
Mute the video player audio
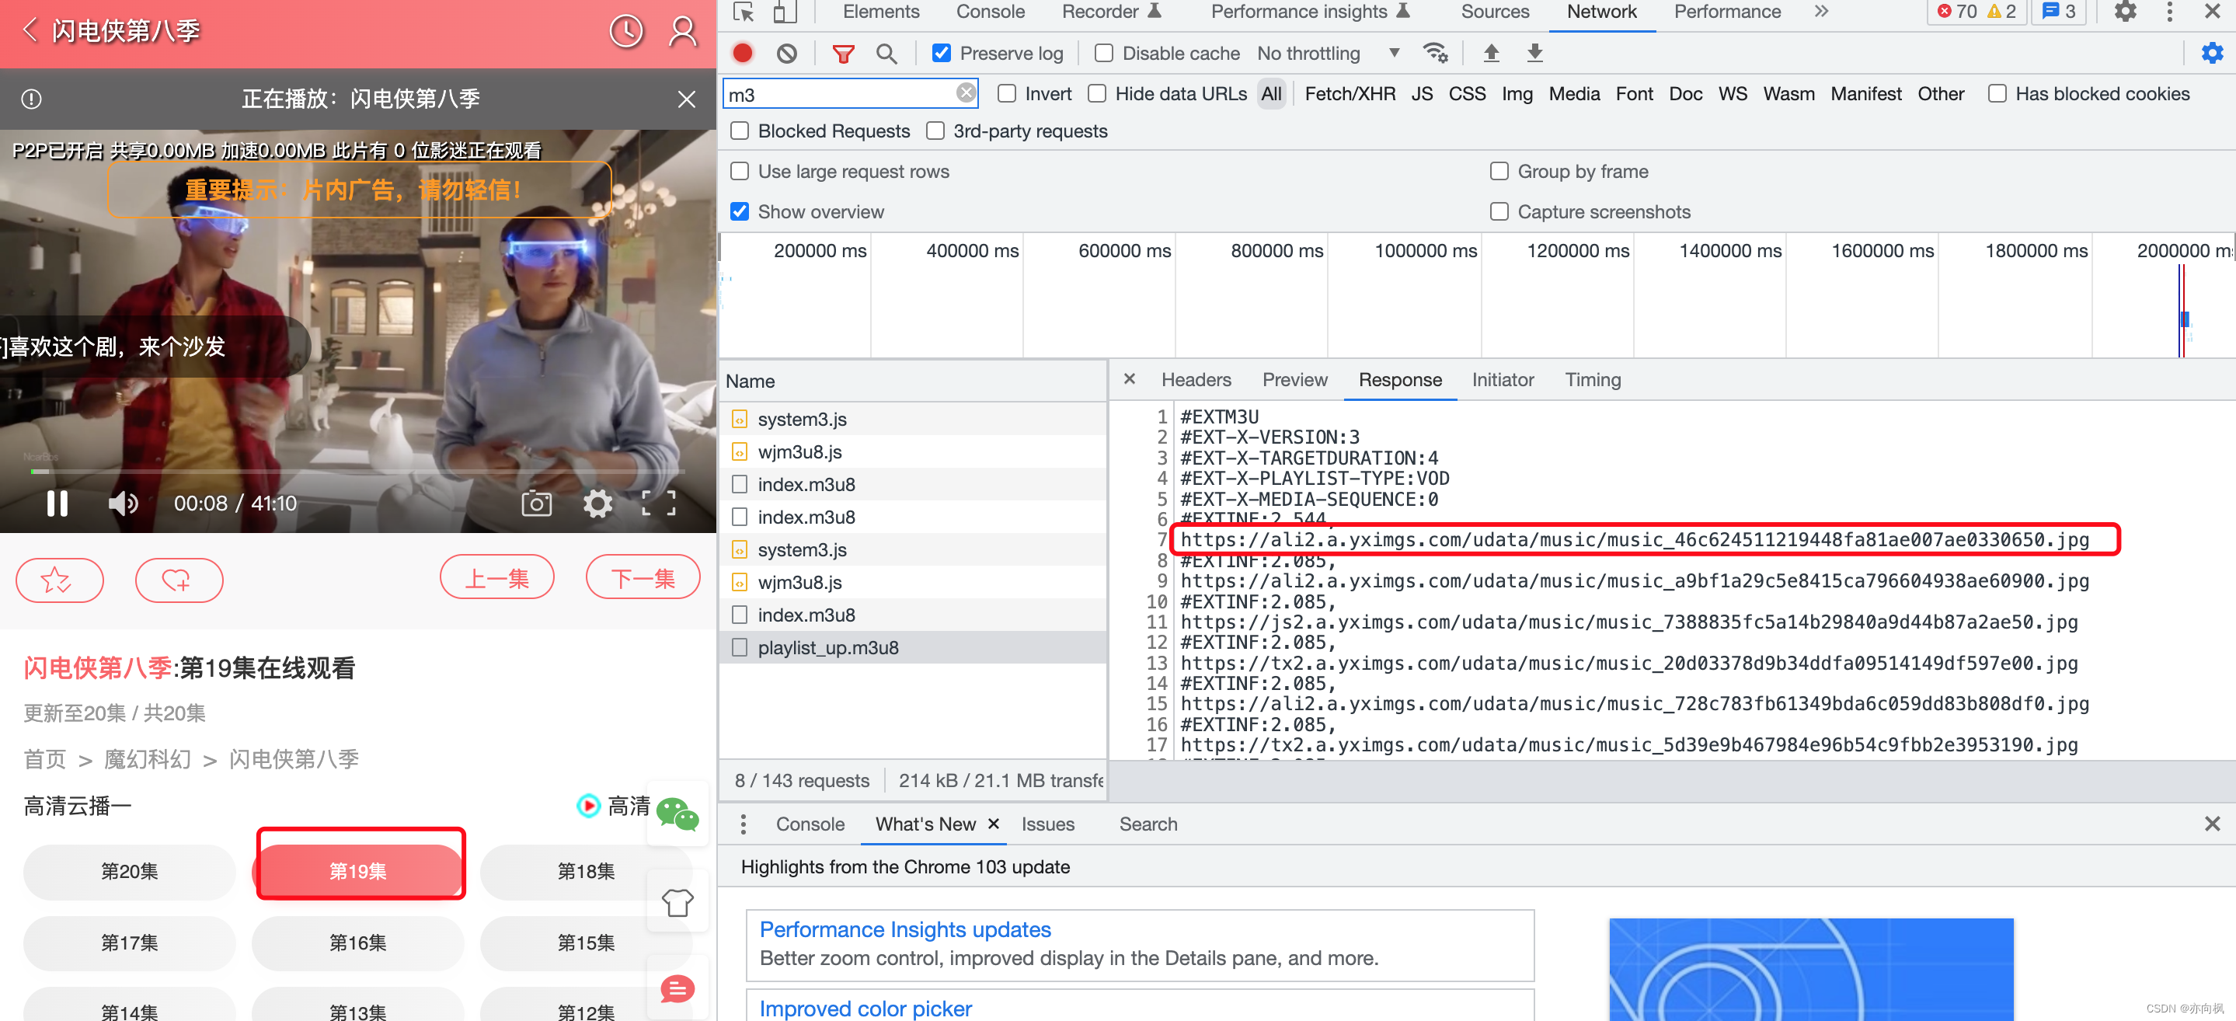coord(123,500)
